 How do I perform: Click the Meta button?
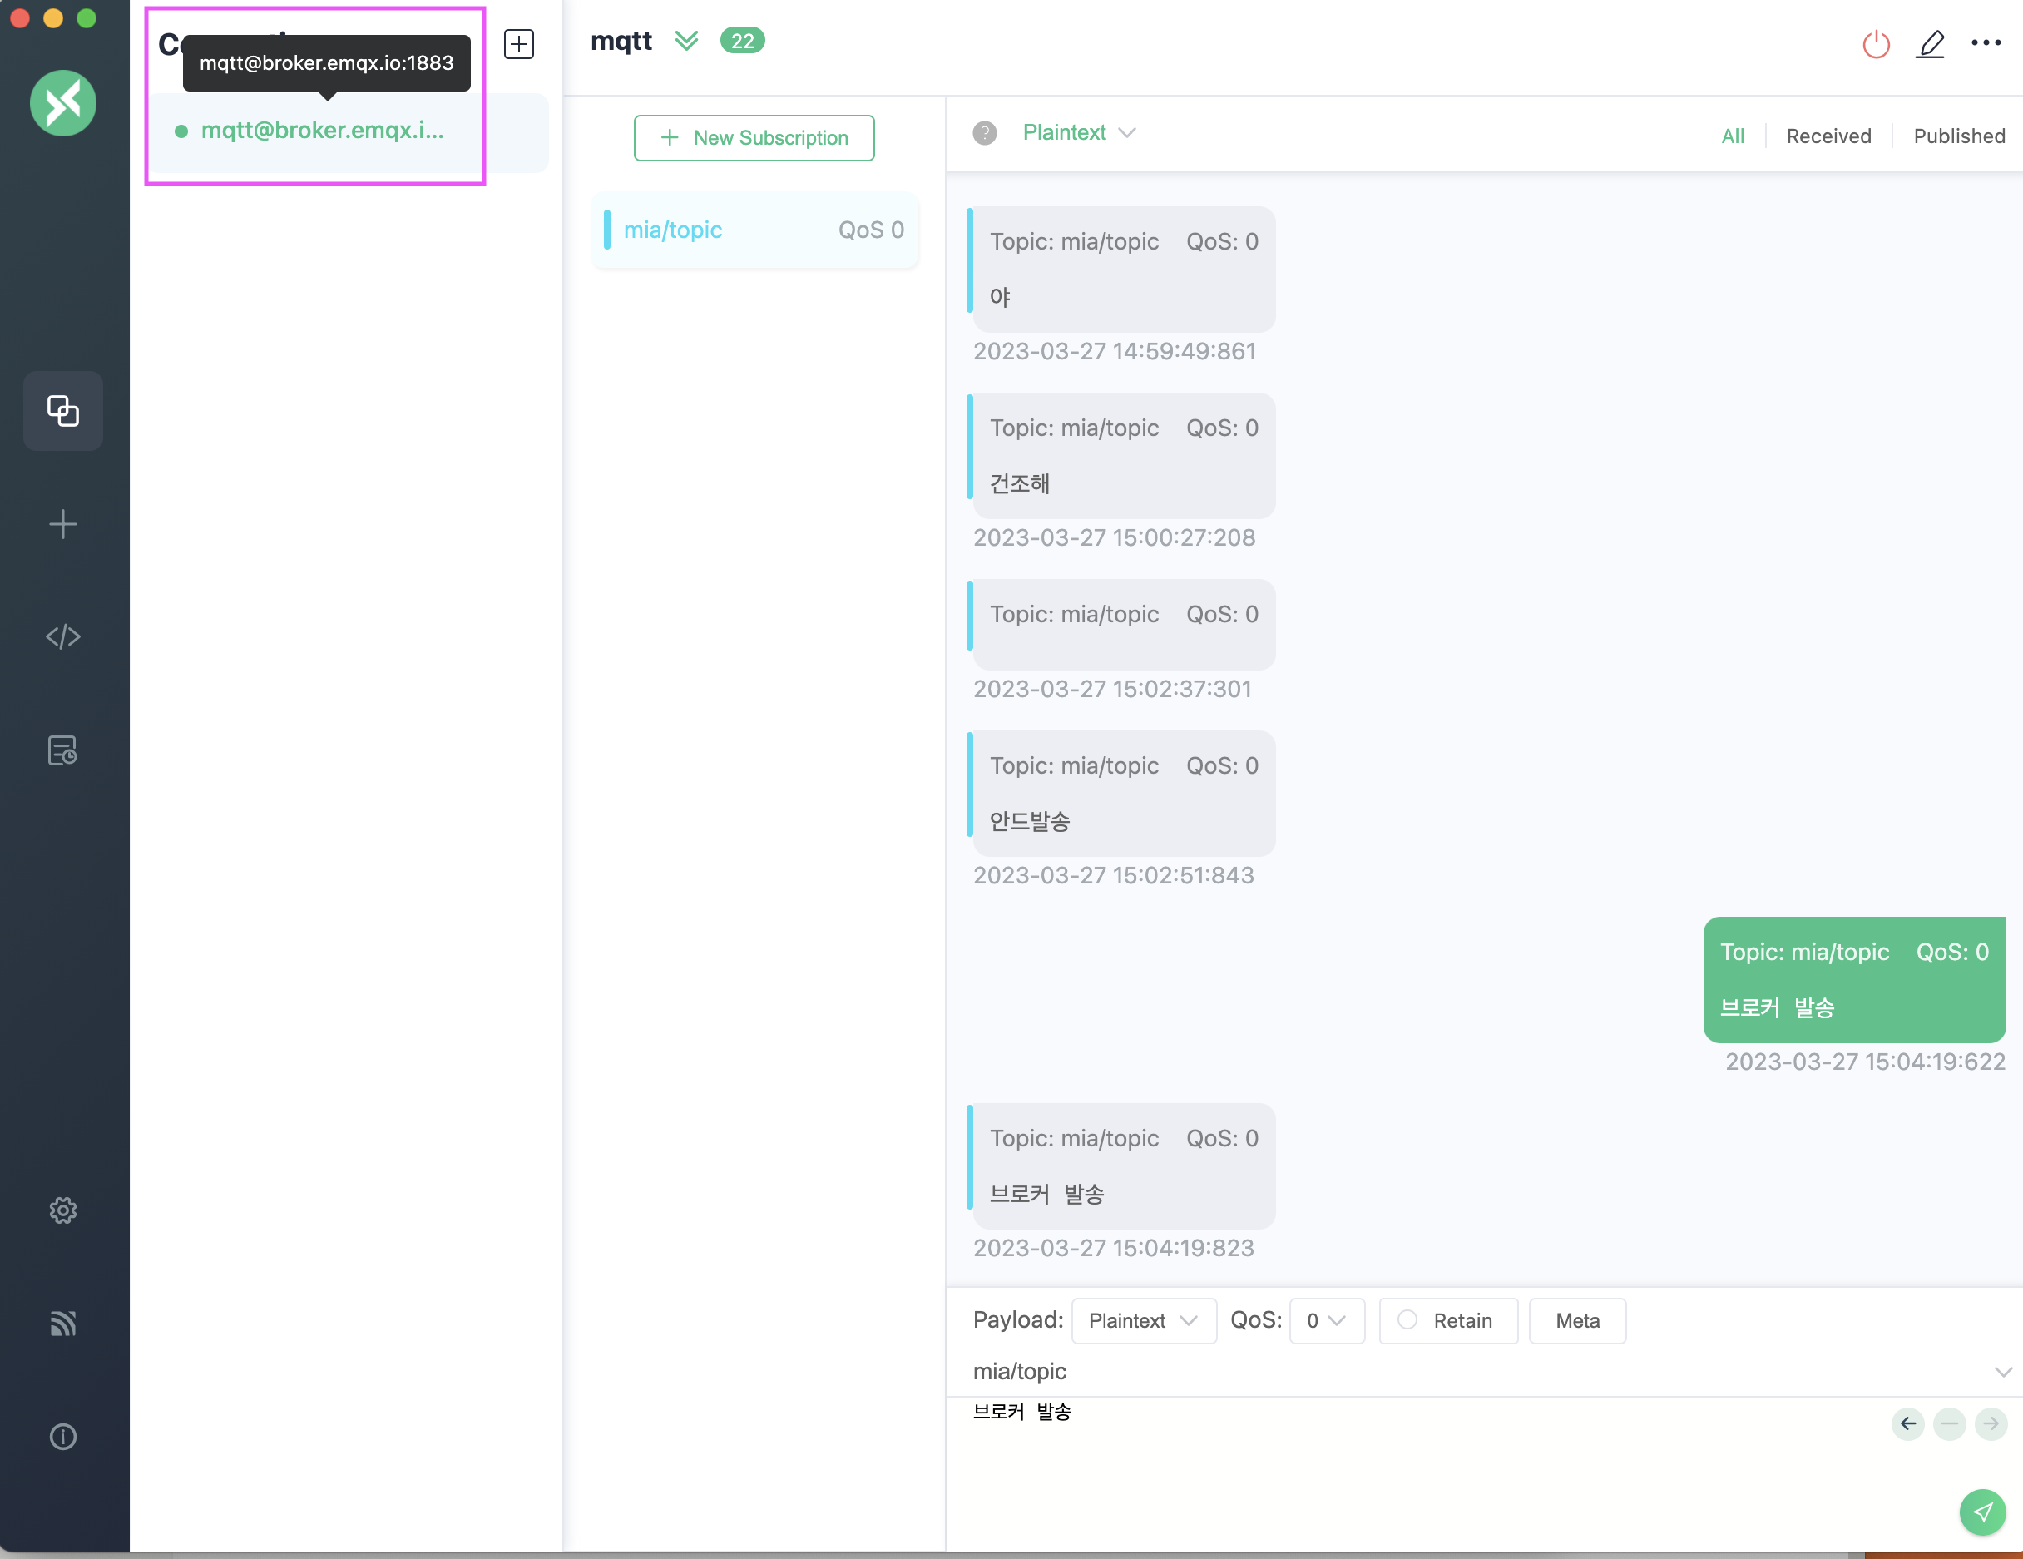[1577, 1320]
